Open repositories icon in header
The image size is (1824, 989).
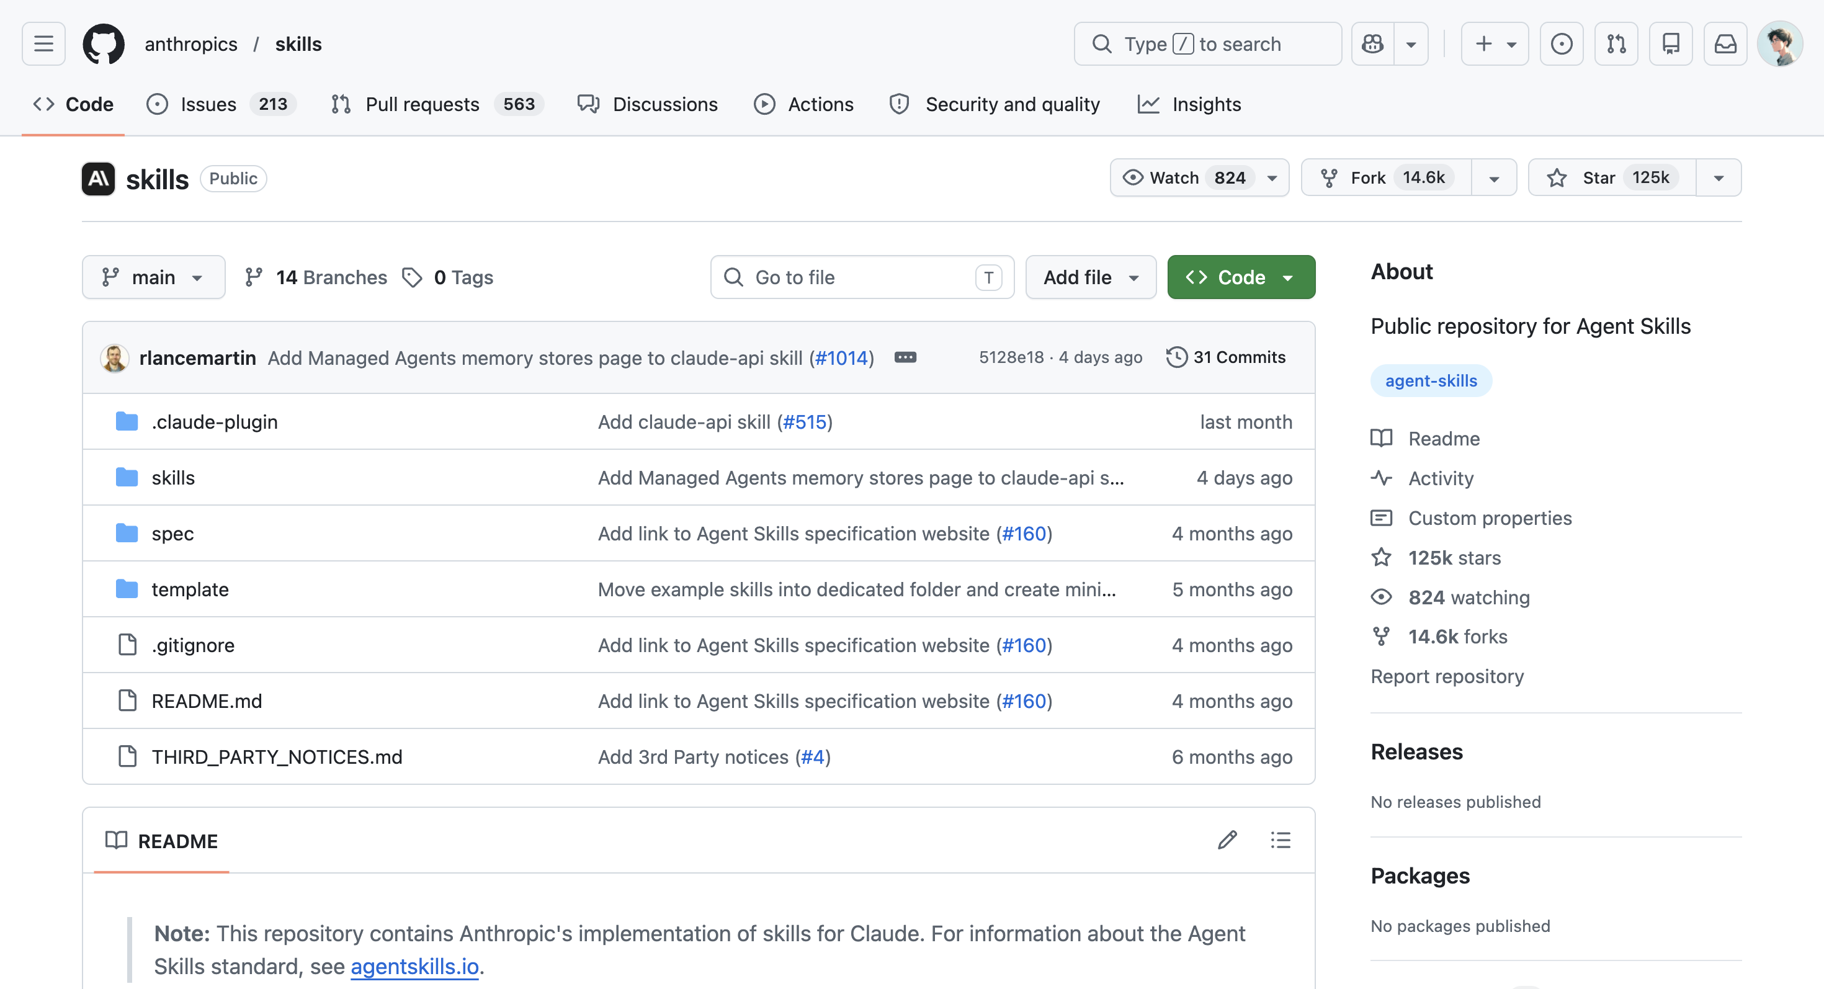1670,44
